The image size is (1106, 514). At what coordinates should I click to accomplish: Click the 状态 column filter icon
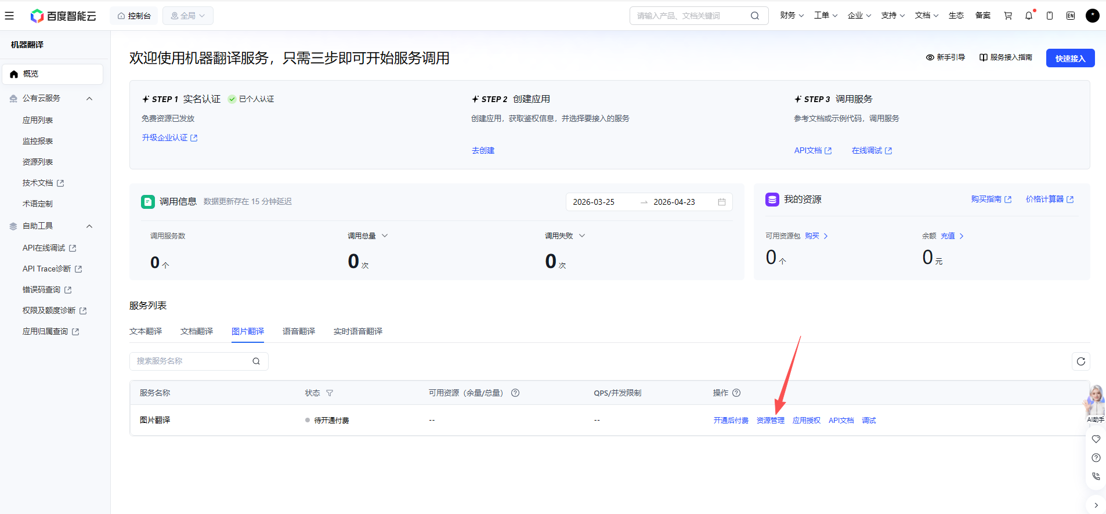point(330,393)
